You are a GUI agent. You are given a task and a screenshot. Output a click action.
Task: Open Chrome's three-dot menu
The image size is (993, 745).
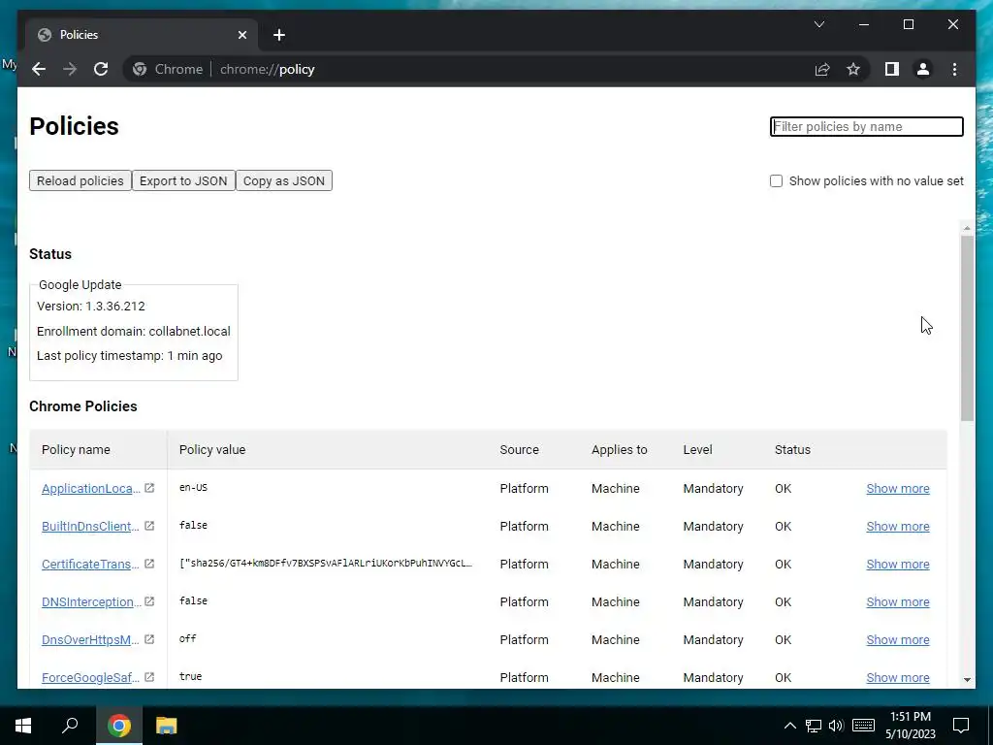click(x=954, y=69)
